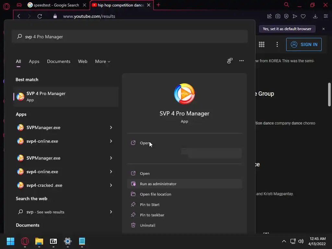Select the All search filter tab
This screenshot has width=332, height=249.
(18, 61)
